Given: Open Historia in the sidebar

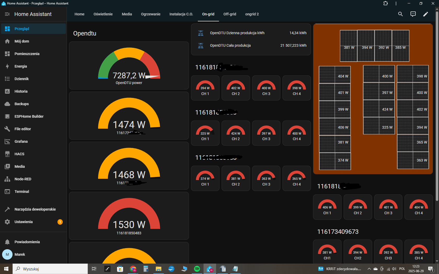Looking at the screenshot, I should (x=33, y=91).
